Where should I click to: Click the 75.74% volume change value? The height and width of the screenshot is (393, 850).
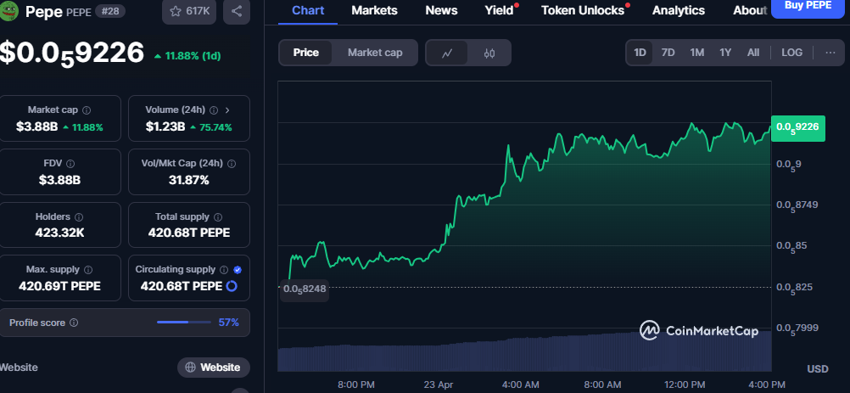click(x=211, y=127)
